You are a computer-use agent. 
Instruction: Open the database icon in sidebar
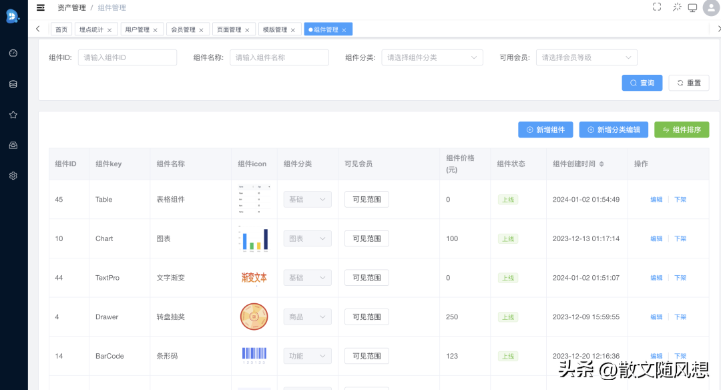tap(13, 84)
